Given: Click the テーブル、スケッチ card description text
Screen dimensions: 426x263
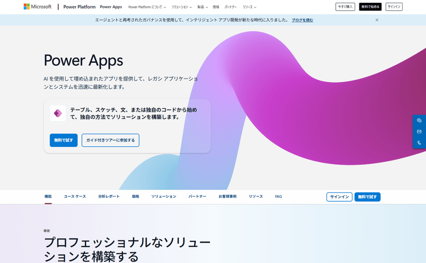Looking at the screenshot, I should (134, 114).
